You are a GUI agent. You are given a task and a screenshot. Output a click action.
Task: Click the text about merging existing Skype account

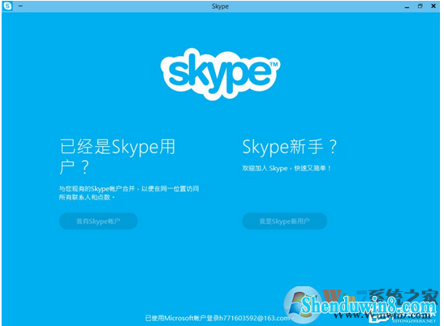(129, 193)
